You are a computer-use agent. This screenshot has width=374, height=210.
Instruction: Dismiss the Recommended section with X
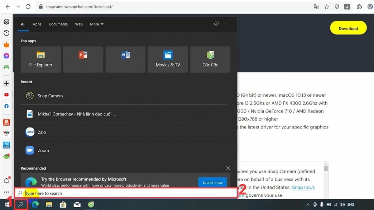coord(228,168)
